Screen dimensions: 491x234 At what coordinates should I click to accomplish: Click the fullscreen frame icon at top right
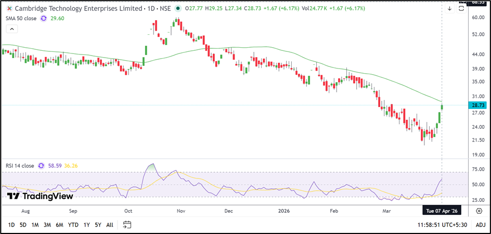point(462,8)
